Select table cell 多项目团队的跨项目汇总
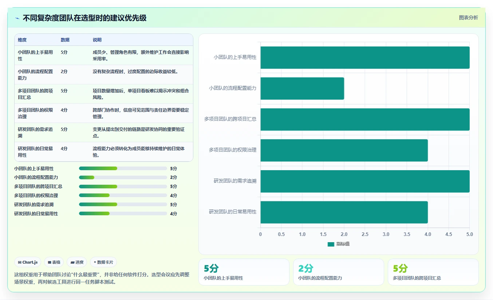The image size is (493, 300). pyautogui.click(x=36, y=94)
